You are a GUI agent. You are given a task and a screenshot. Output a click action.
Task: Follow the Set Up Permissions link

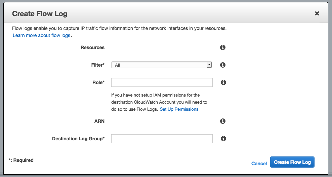pyautogui.click(x=179, y=109)
